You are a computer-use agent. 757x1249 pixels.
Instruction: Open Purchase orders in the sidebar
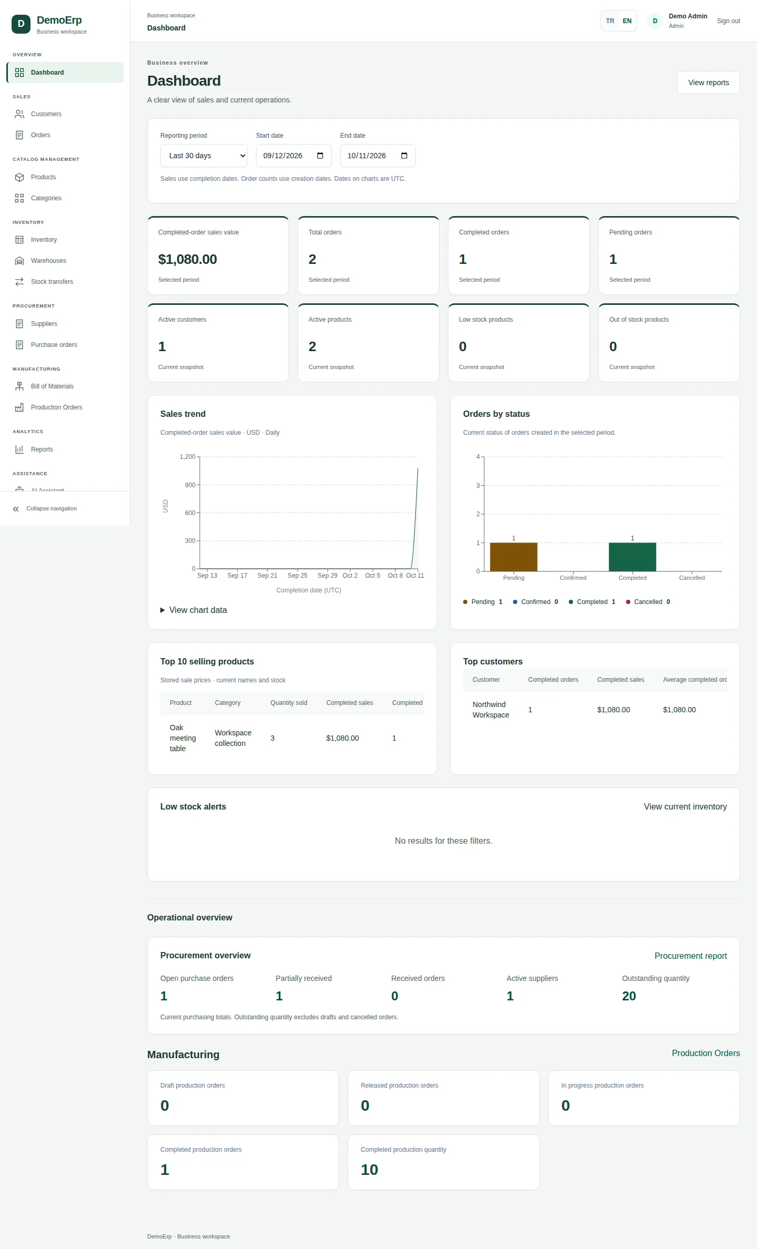65,345
